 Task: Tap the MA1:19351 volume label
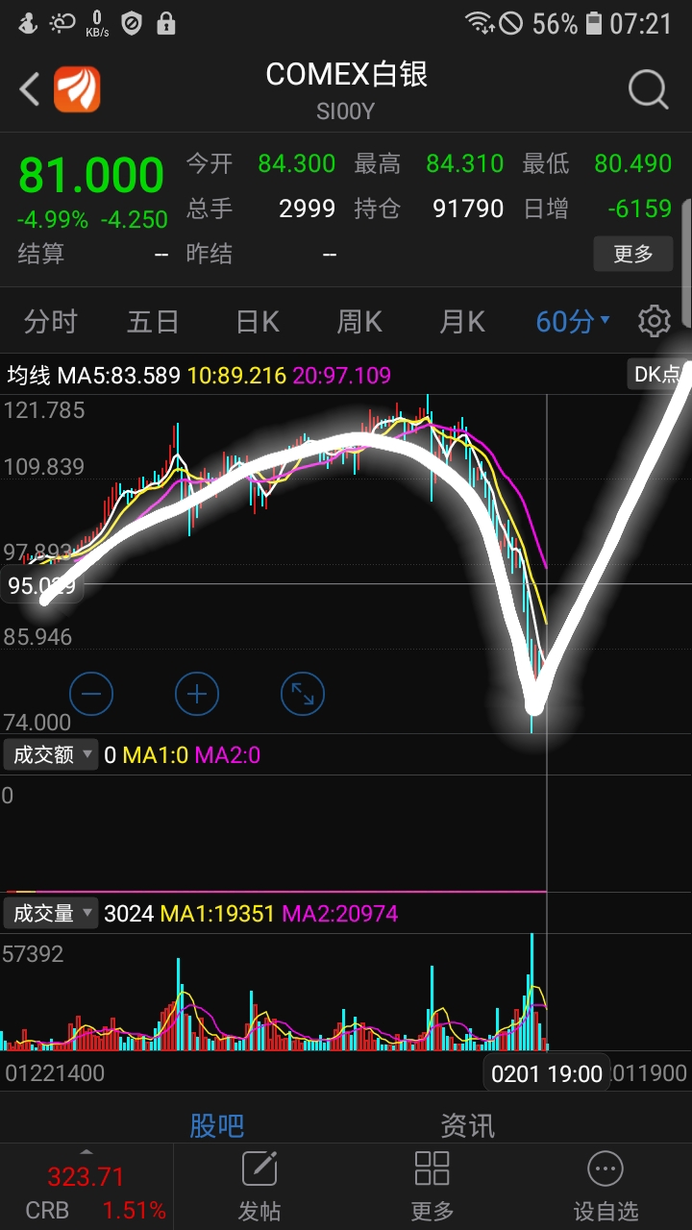pos(217,913)
